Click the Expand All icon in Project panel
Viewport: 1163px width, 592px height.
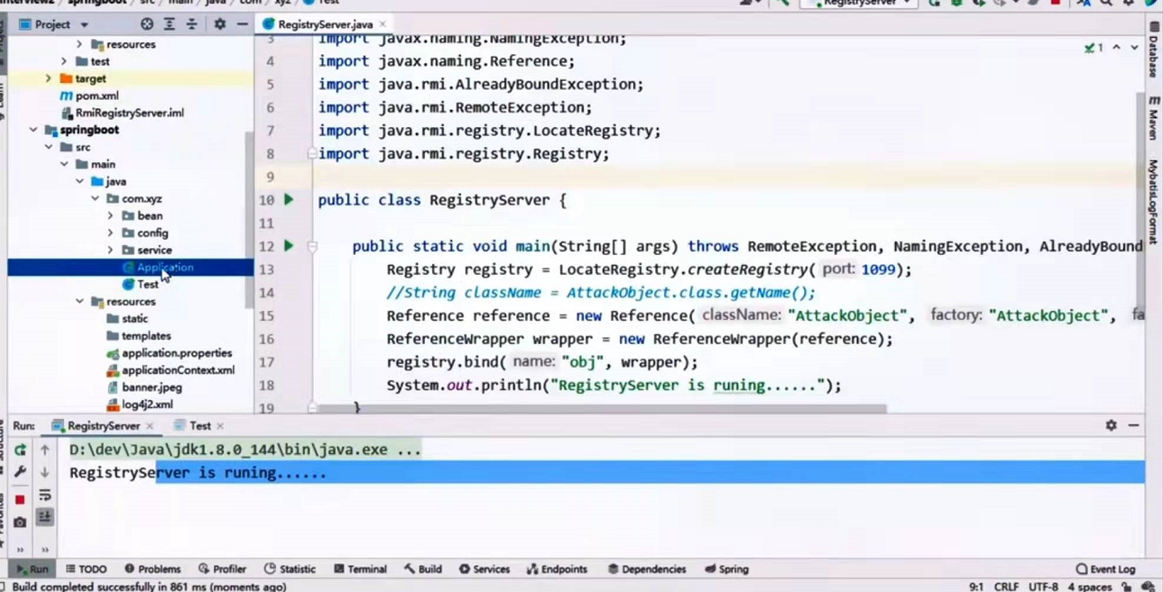click(x=170, y=24)
